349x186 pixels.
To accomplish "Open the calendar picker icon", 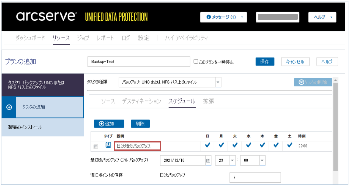I will [208, 160].
